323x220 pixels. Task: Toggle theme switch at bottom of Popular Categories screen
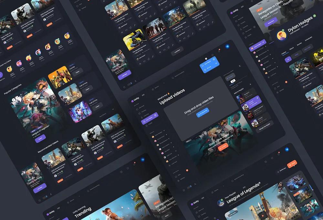[x=45, y=197]
